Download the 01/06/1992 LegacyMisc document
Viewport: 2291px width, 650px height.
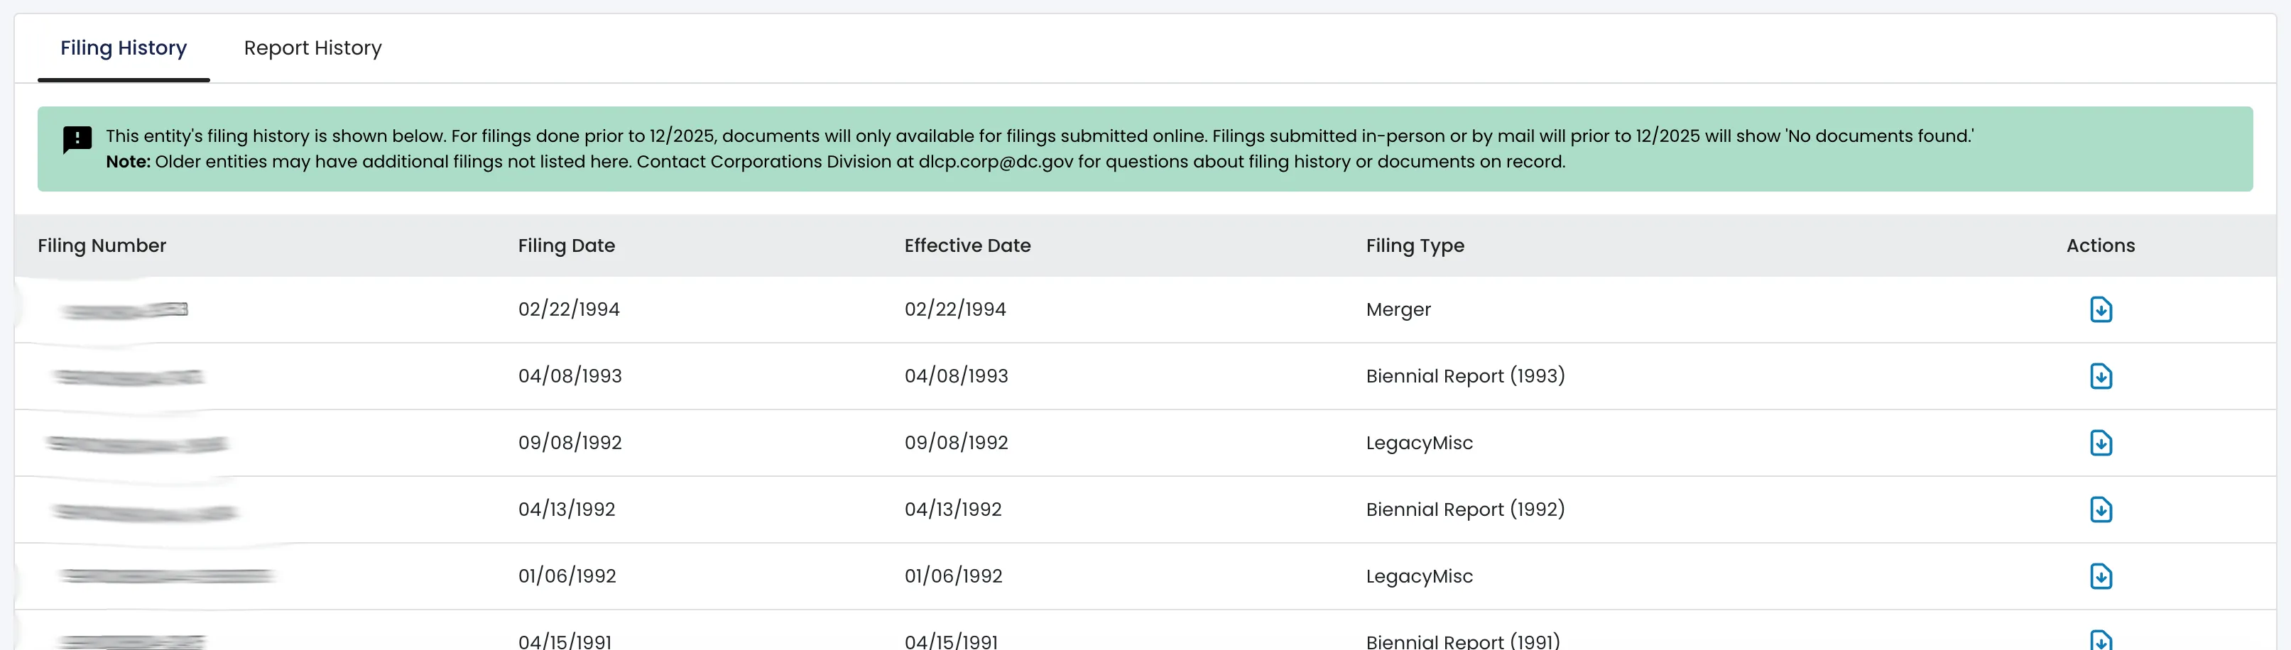pyautogui.click(x=2100, y=576)
